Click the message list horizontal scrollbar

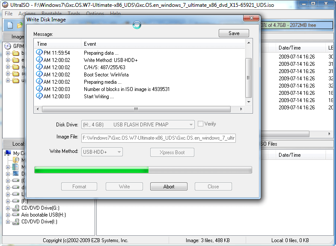(136, 109)
